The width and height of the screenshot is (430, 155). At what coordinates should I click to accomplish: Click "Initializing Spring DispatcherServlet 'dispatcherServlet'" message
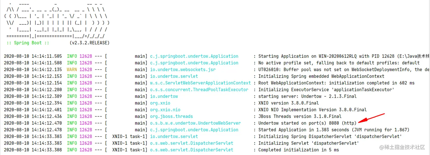(x=330, y=136)
